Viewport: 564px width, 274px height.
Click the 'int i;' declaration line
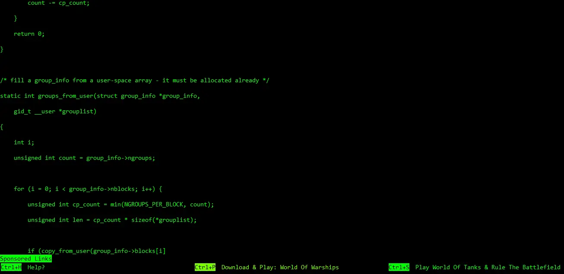24,142
